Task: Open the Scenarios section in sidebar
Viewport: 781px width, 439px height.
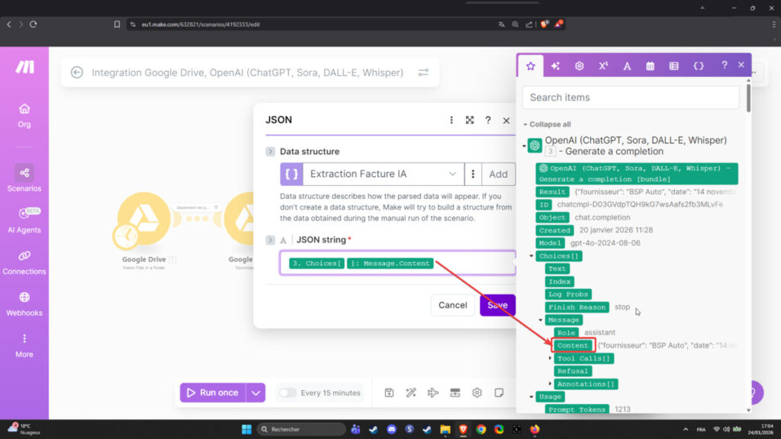Action: (x=24, y=178)
